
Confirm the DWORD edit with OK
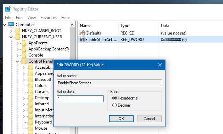pyautogui.click(x=121, y=119)
